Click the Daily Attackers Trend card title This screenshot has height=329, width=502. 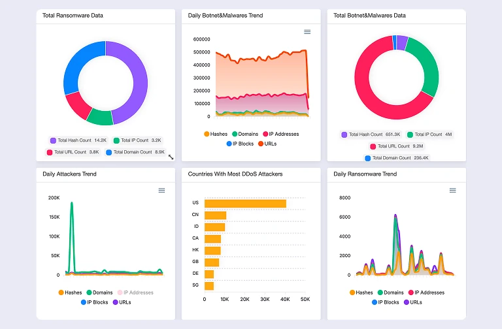[69, 174]
